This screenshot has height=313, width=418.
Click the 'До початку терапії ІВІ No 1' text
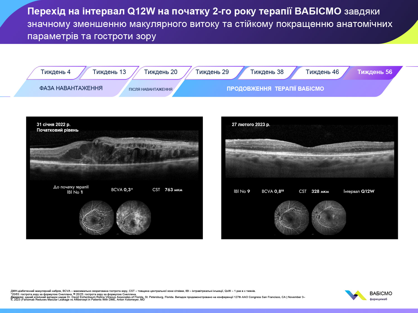[x=71, y=189]
